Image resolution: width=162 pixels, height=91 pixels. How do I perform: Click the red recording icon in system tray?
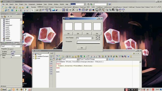127,89
